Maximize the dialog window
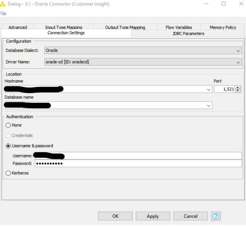 click(x=224, y=4)
